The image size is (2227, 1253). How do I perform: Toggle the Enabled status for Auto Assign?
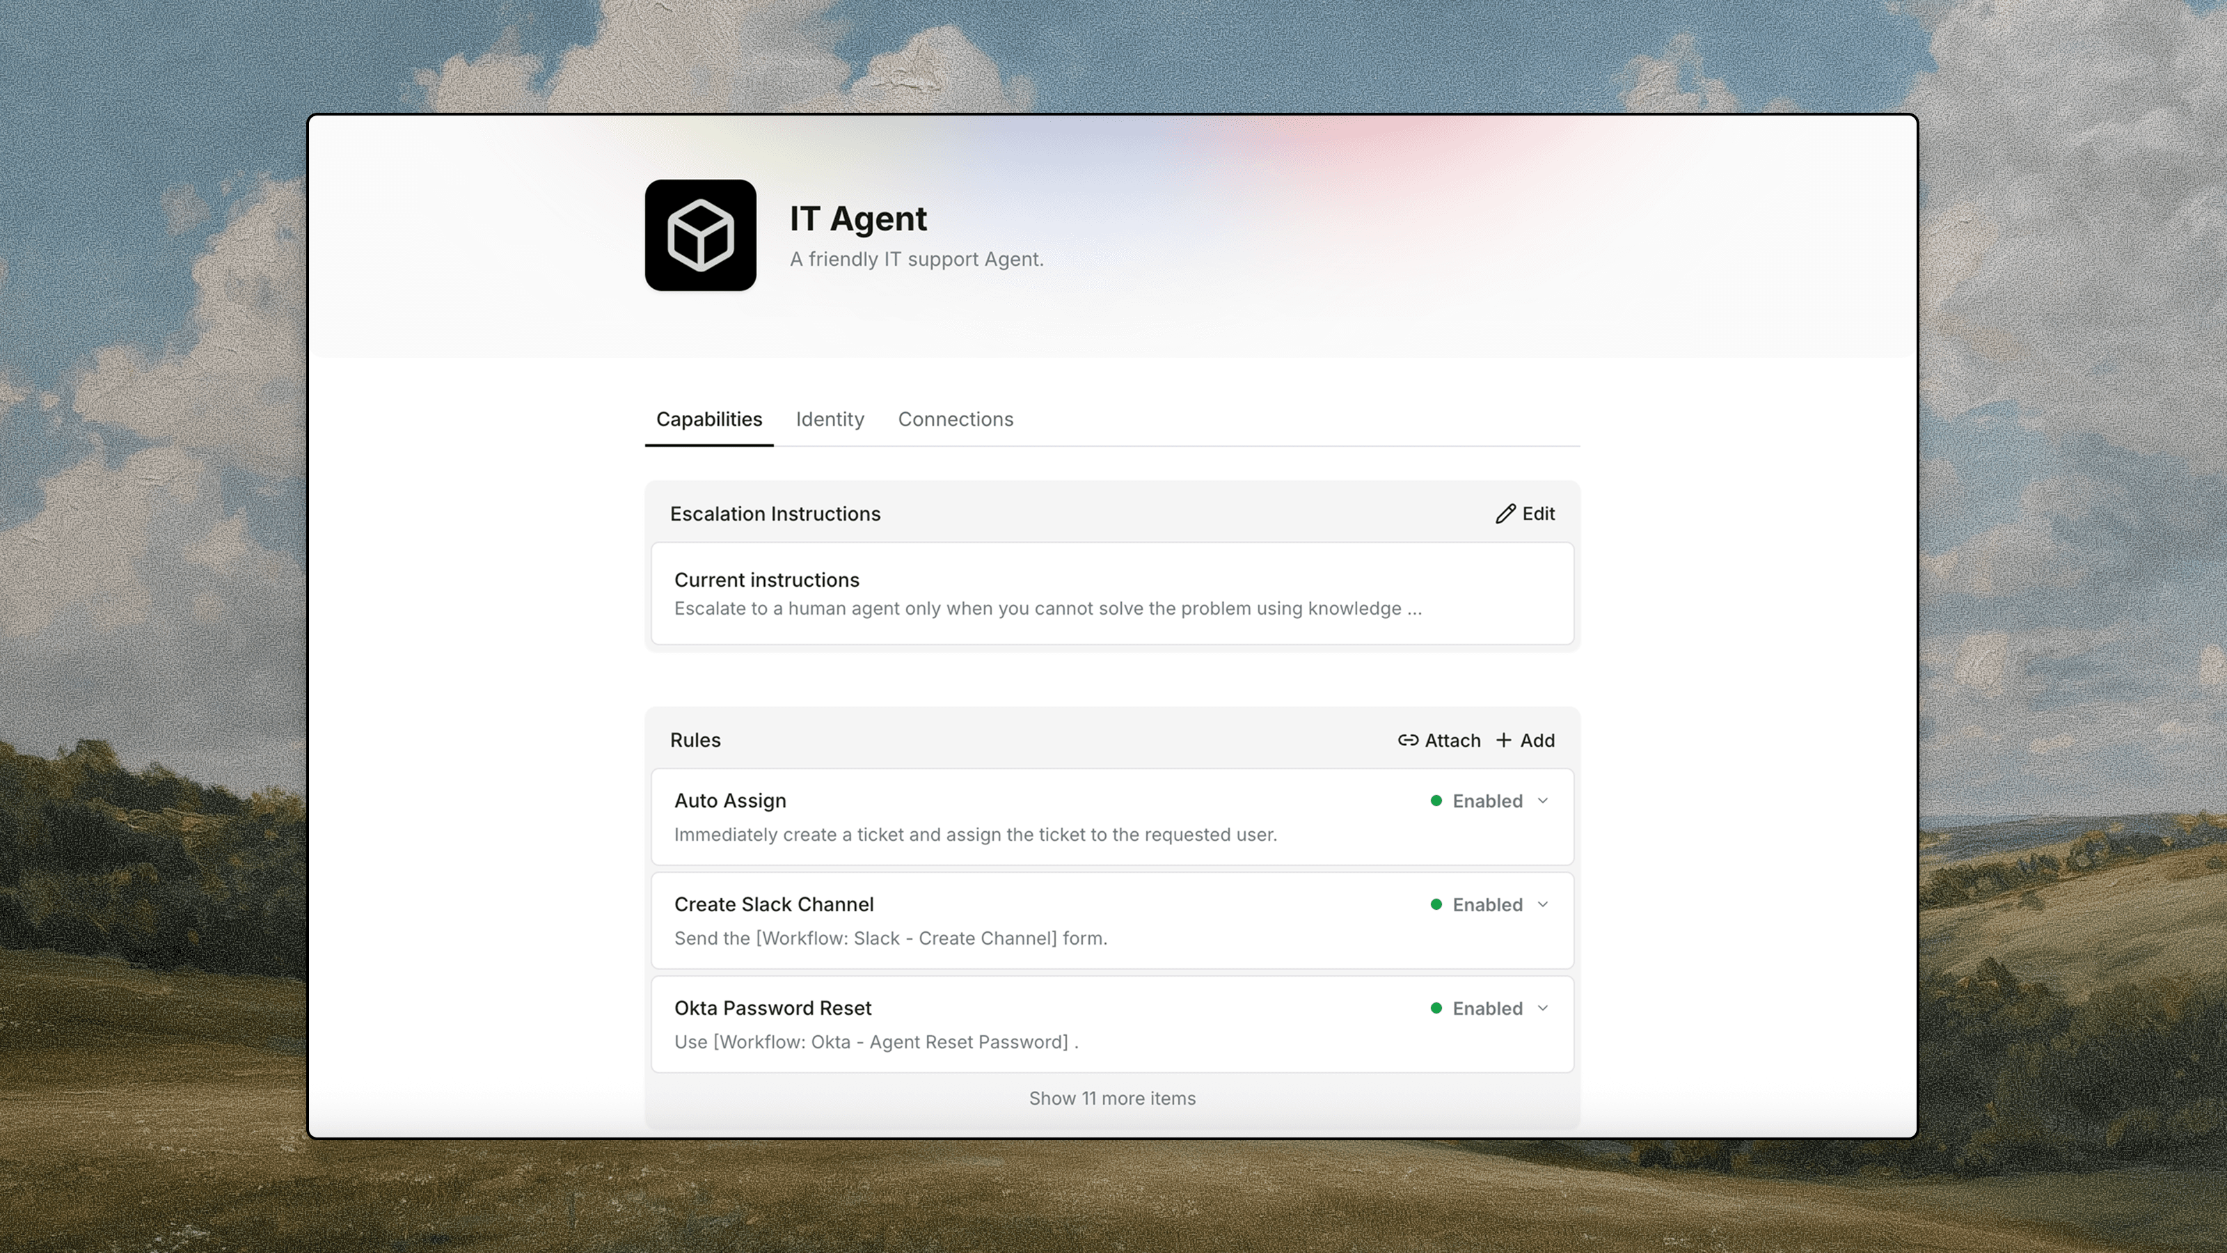pyautogui.click(x=1487, y=801)
